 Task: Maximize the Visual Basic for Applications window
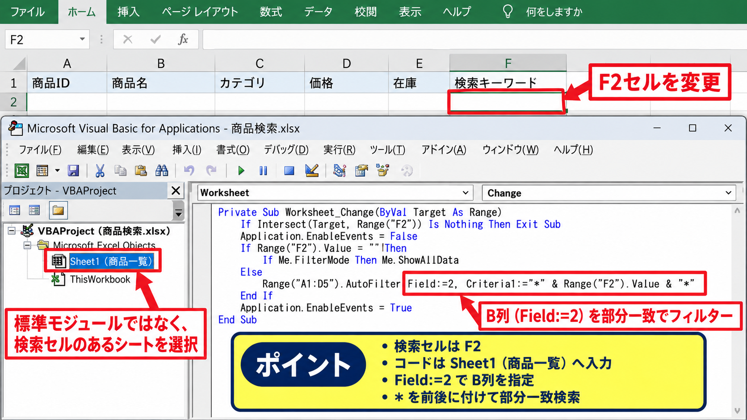pyautogui.click(x=692, y=128)
